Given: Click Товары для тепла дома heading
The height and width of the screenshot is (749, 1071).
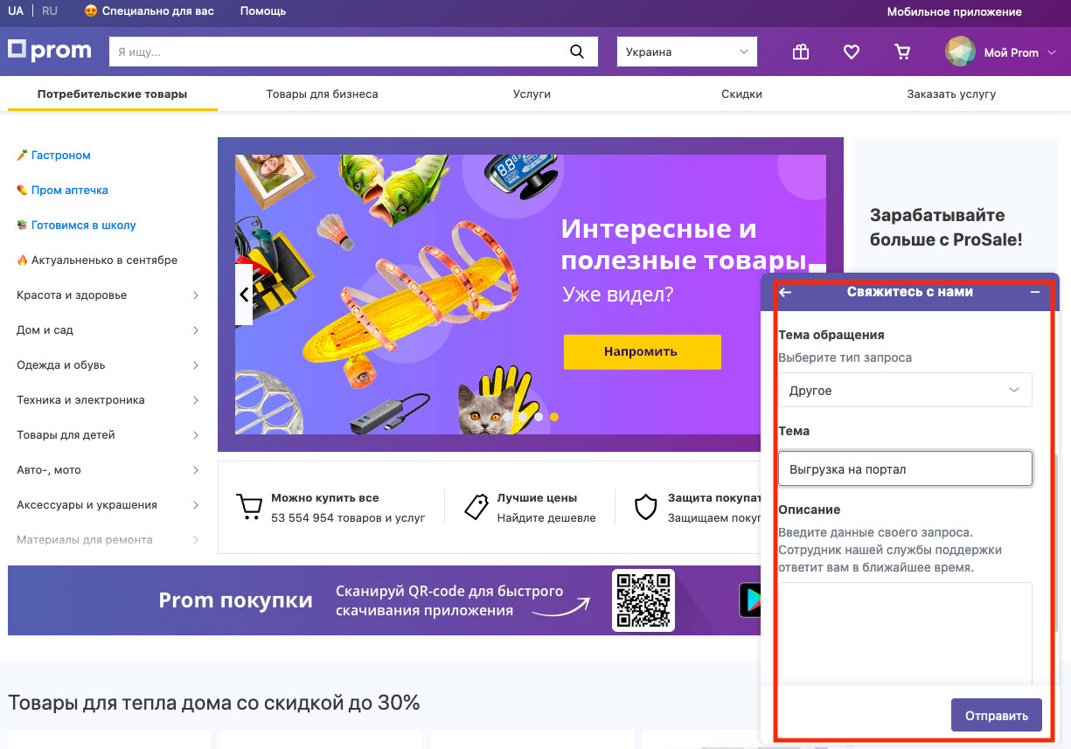Looking at the screenshot, I should (x=214, y=702).
